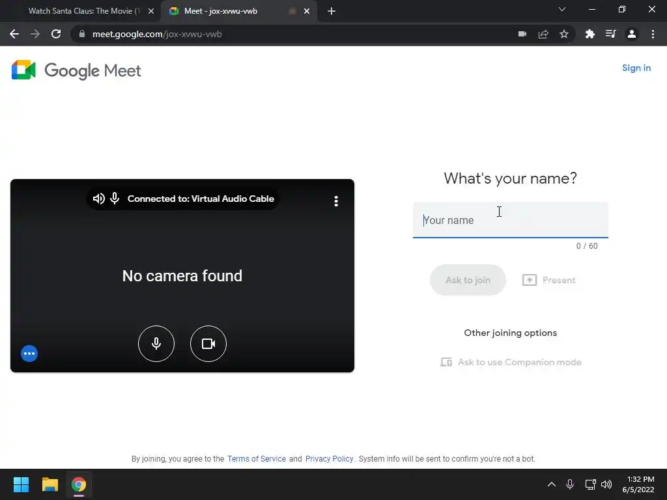Click the address bar URL
The width and height of the screenshot is (667, 500).
tap(157, 34)
